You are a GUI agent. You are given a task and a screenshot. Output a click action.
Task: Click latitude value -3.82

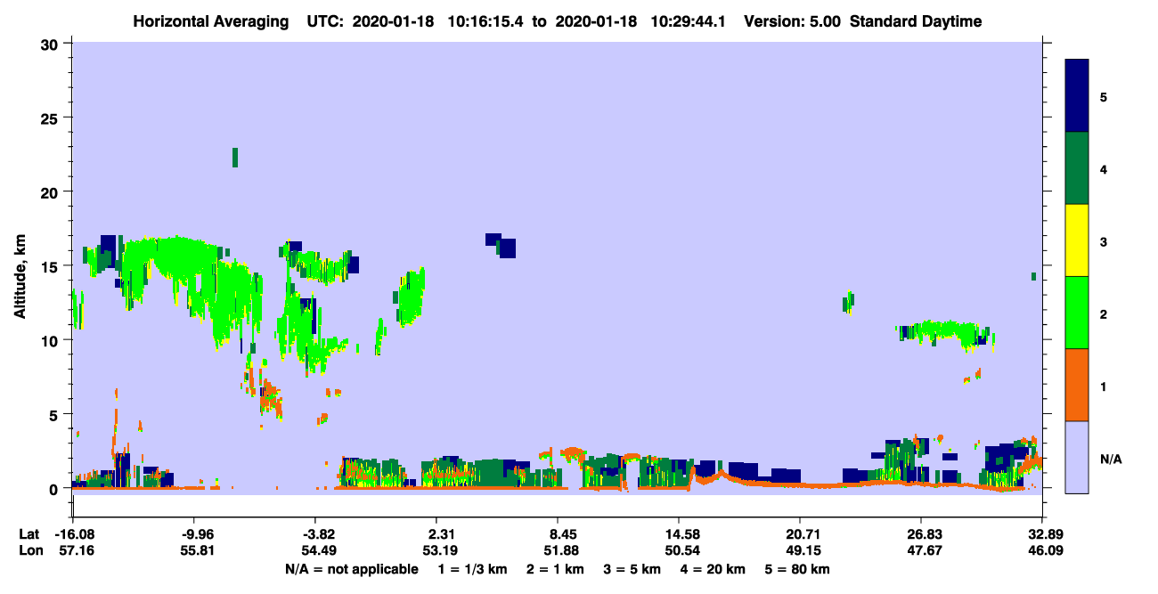(x=318, y=534)
